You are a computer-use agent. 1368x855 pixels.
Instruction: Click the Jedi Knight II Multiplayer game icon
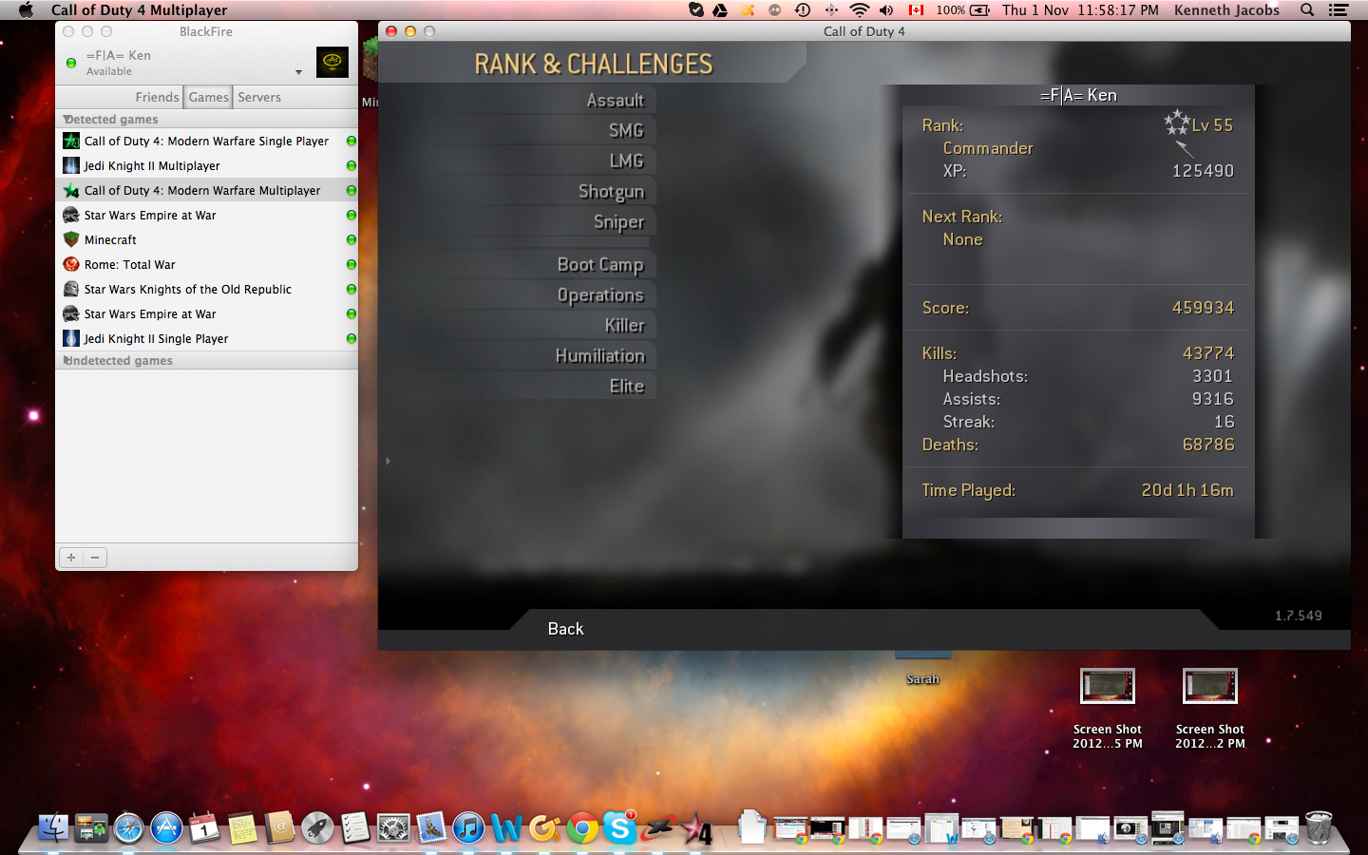tap(71, 165)
